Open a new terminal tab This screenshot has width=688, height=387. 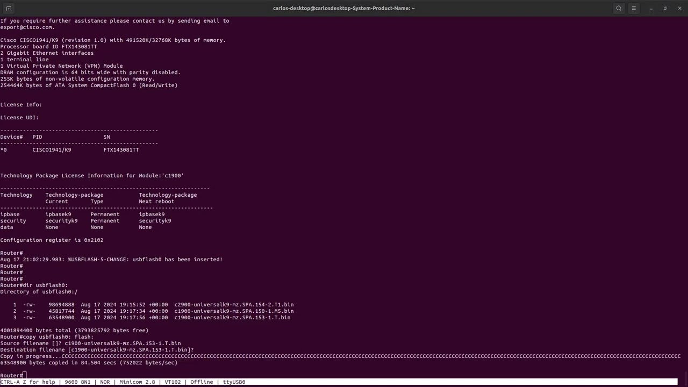click(x=9, y=8)
